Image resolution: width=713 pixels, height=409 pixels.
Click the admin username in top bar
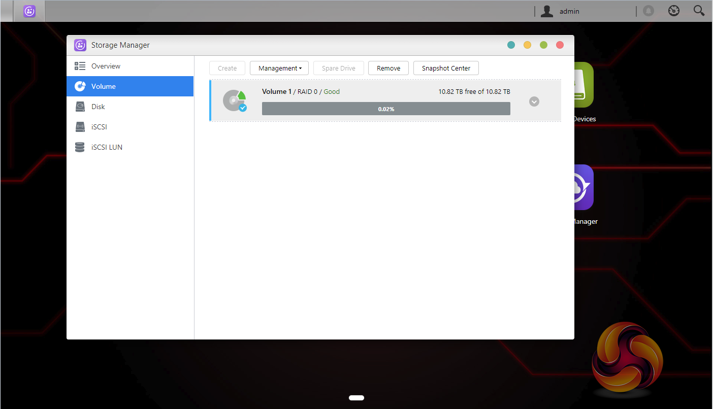(x=569, y=11)
